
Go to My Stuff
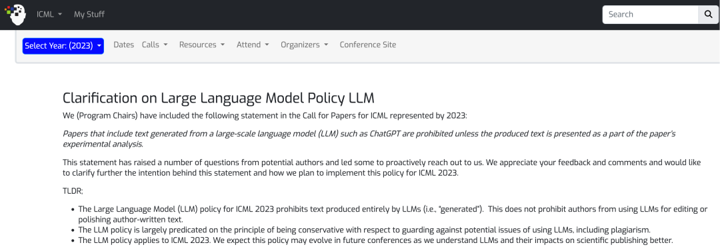pyautogui.click(x=89, y=14)
